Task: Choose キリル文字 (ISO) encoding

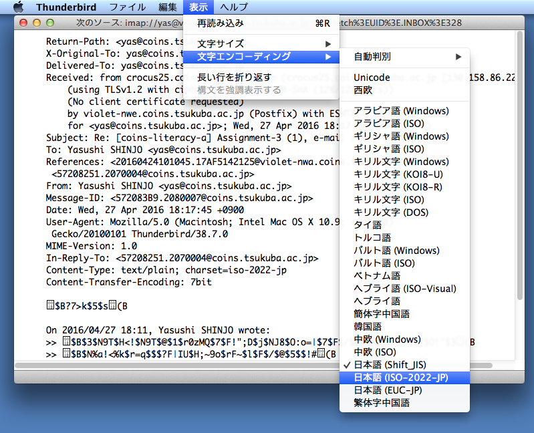Action: [x=404, y=200]
